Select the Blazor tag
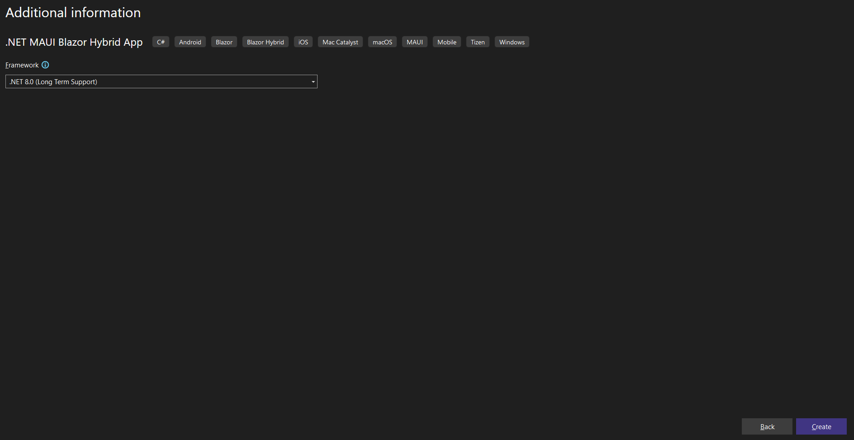This screenshot has height=440, width=854. [224, 42]
